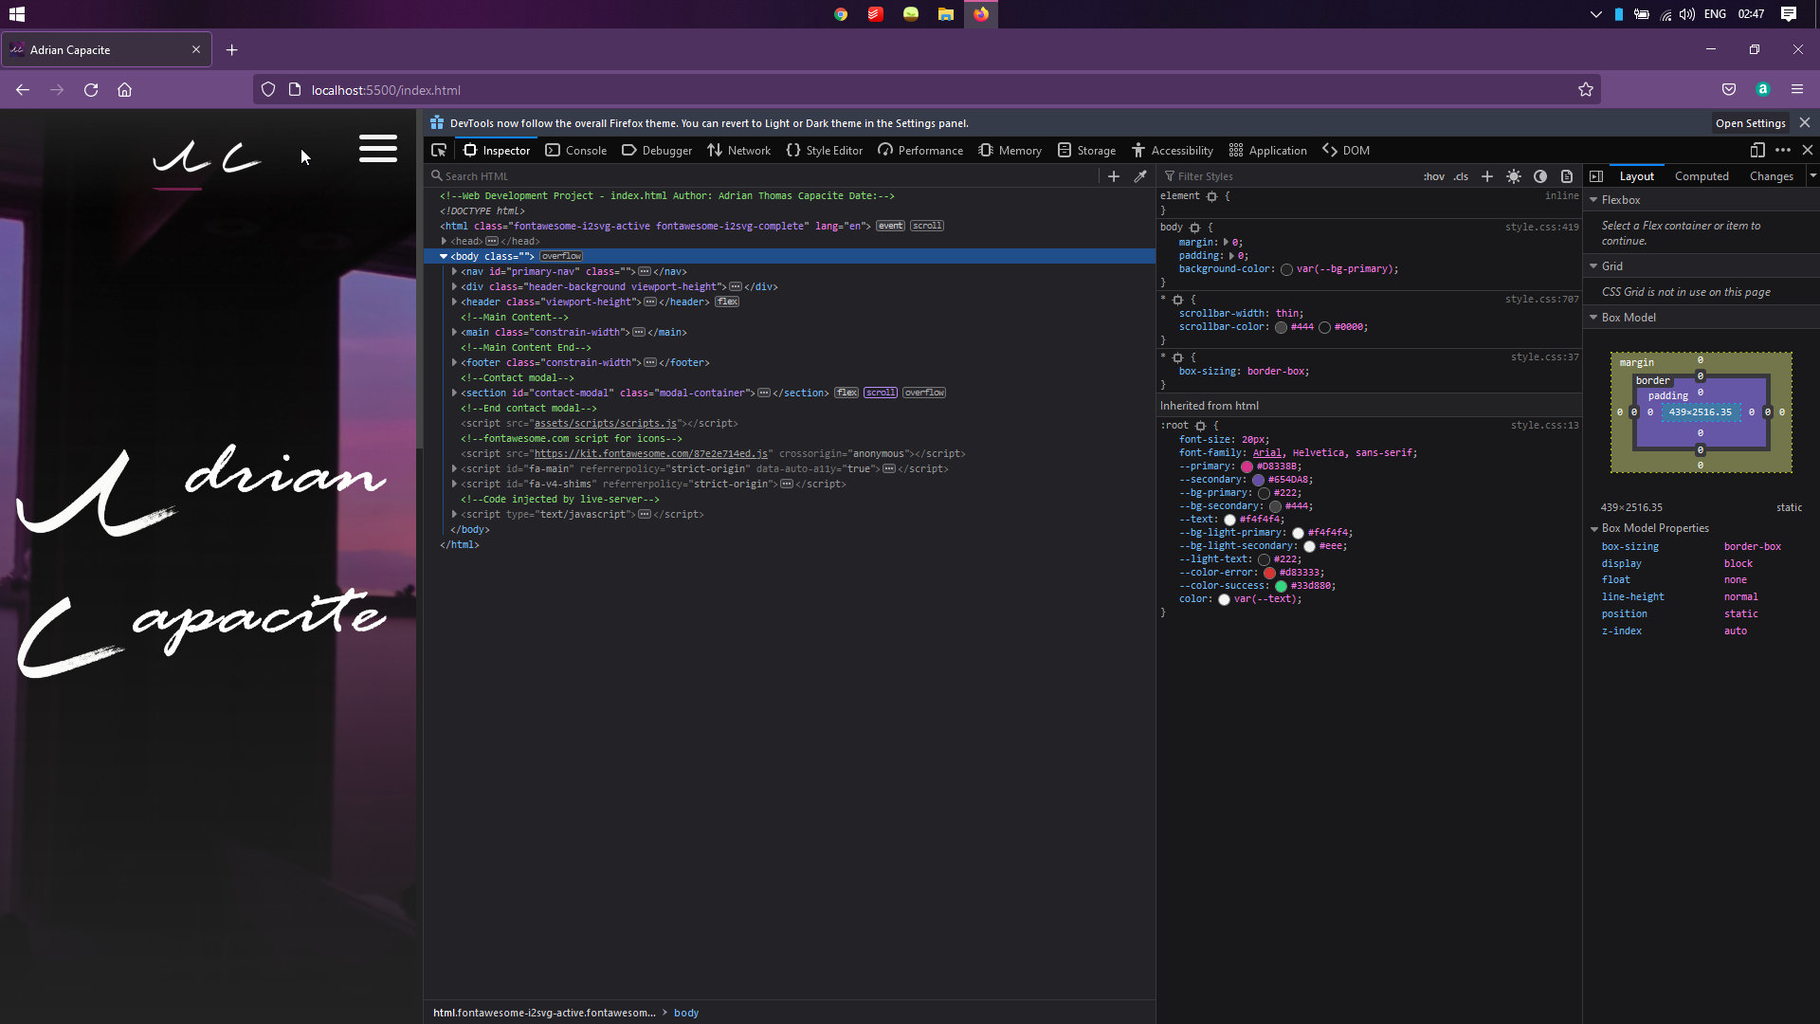Close the Adrian Capacite tab
The image size is (1820, 1024).
196,50
